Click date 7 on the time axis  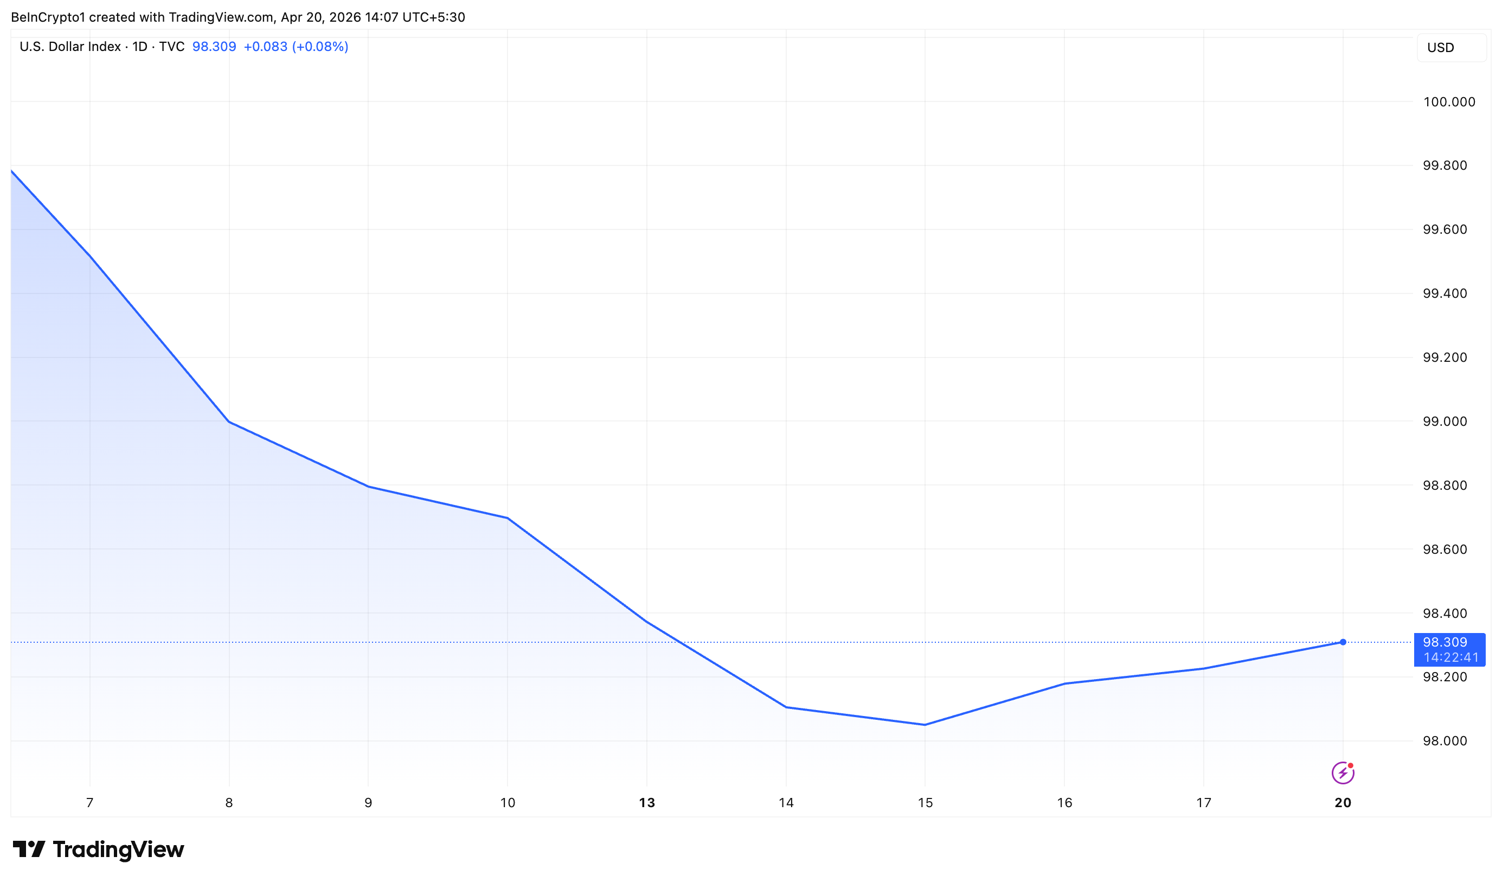[x=90, y=803]
